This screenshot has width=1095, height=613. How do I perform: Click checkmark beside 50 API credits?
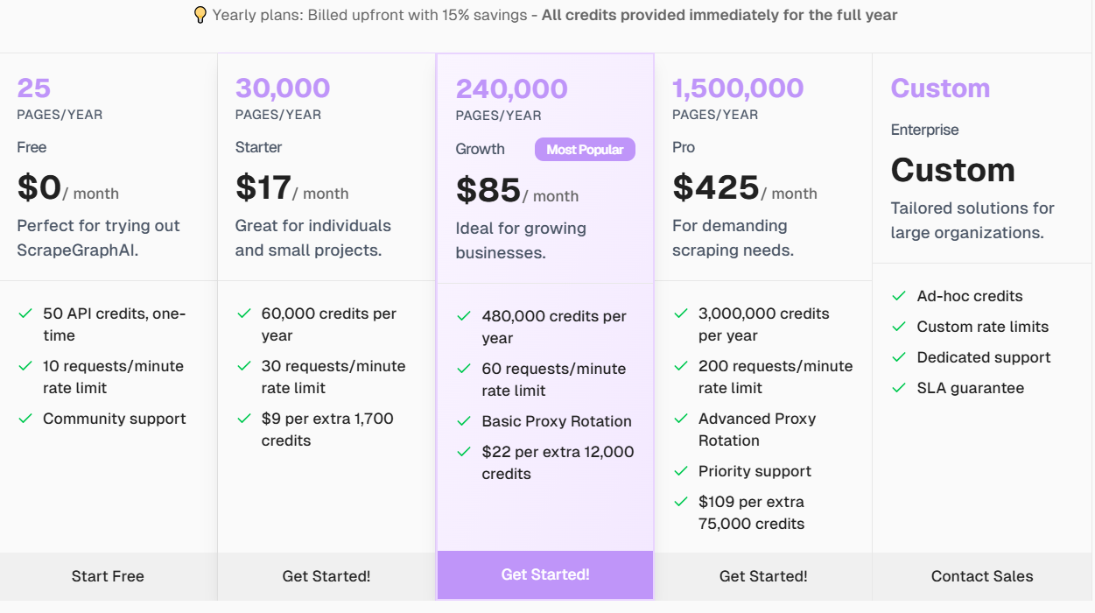pos(25,314)
